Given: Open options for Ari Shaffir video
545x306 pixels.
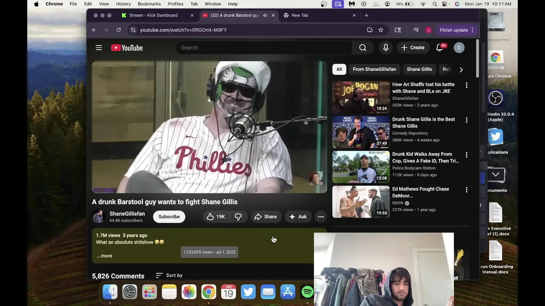Looking at the screenshot, I should pyautogui.click(x=467, y=85).
